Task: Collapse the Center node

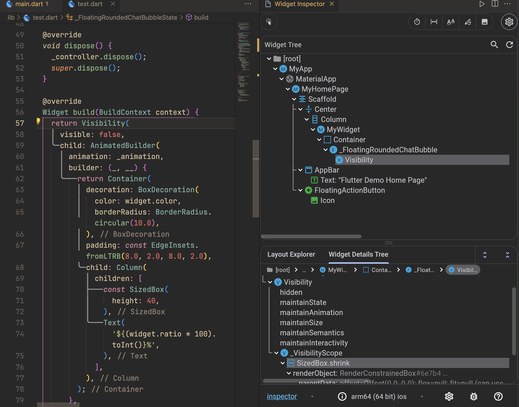Action: 300,109
